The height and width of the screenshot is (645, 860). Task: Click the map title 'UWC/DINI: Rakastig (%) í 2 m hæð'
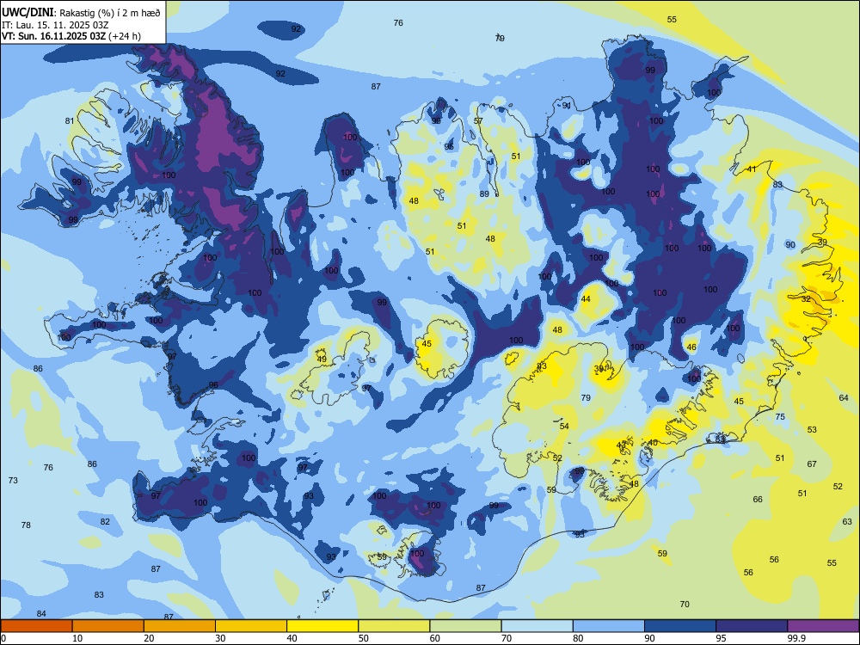81,13
